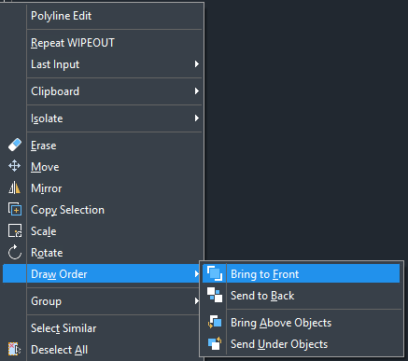Image resolution: width=408 pixels, height=361 pixels.
Task: Click the Bring to Front icon
Action: [x=215, y=273]
